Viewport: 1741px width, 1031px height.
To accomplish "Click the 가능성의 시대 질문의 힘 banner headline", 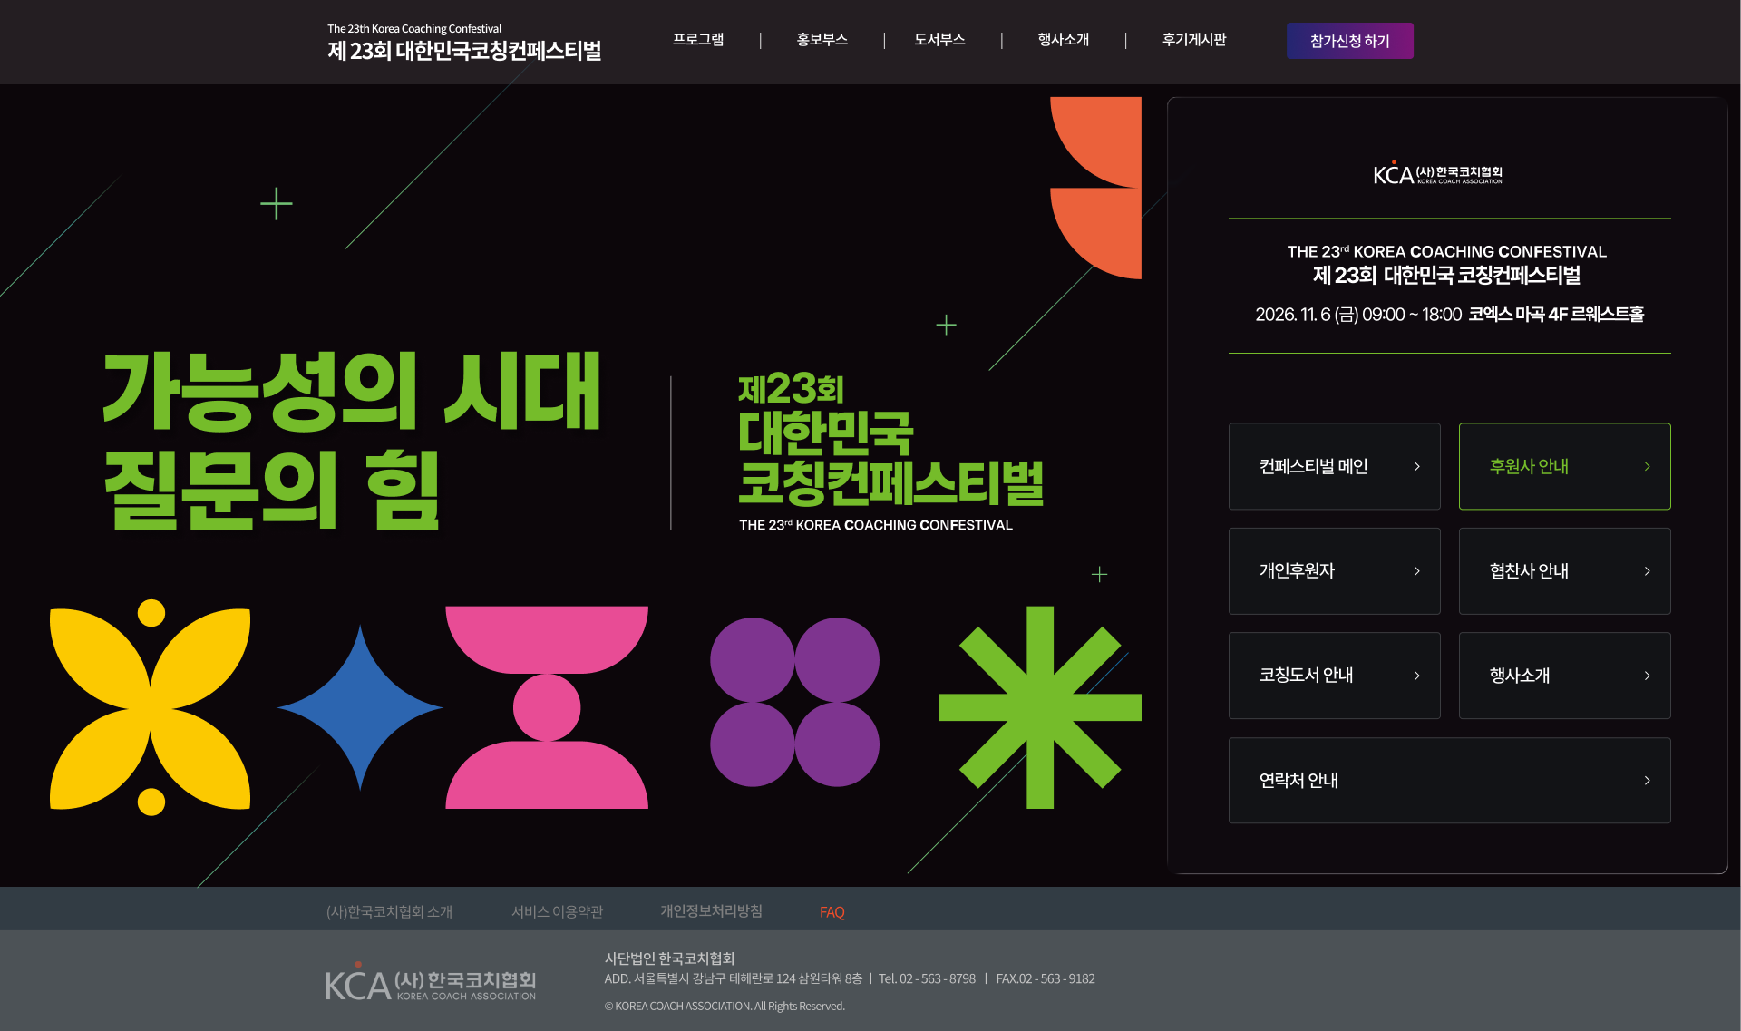I will click(352, 439).
